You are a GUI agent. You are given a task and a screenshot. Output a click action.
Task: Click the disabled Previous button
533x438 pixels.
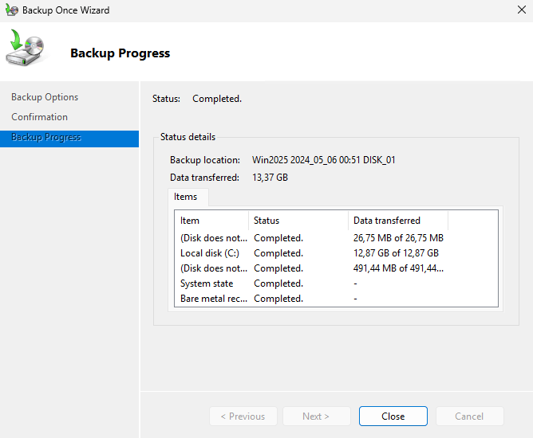(x=243, y=416)
